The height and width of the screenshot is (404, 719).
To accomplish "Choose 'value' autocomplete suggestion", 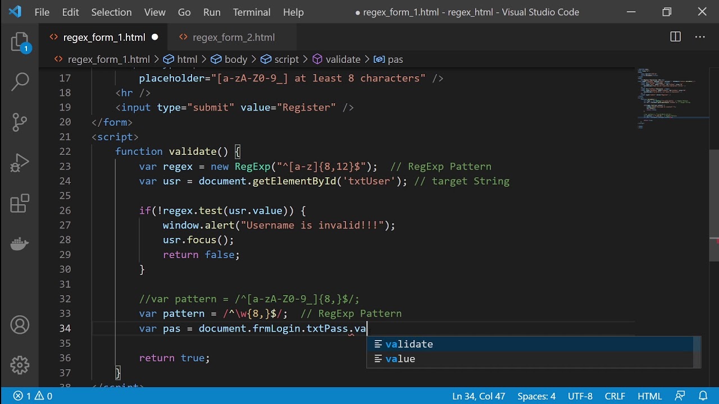I will tap(530, 359).
